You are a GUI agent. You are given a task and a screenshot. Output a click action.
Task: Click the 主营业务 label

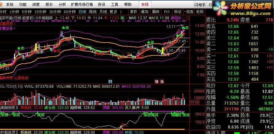click(x=8, y=28)
